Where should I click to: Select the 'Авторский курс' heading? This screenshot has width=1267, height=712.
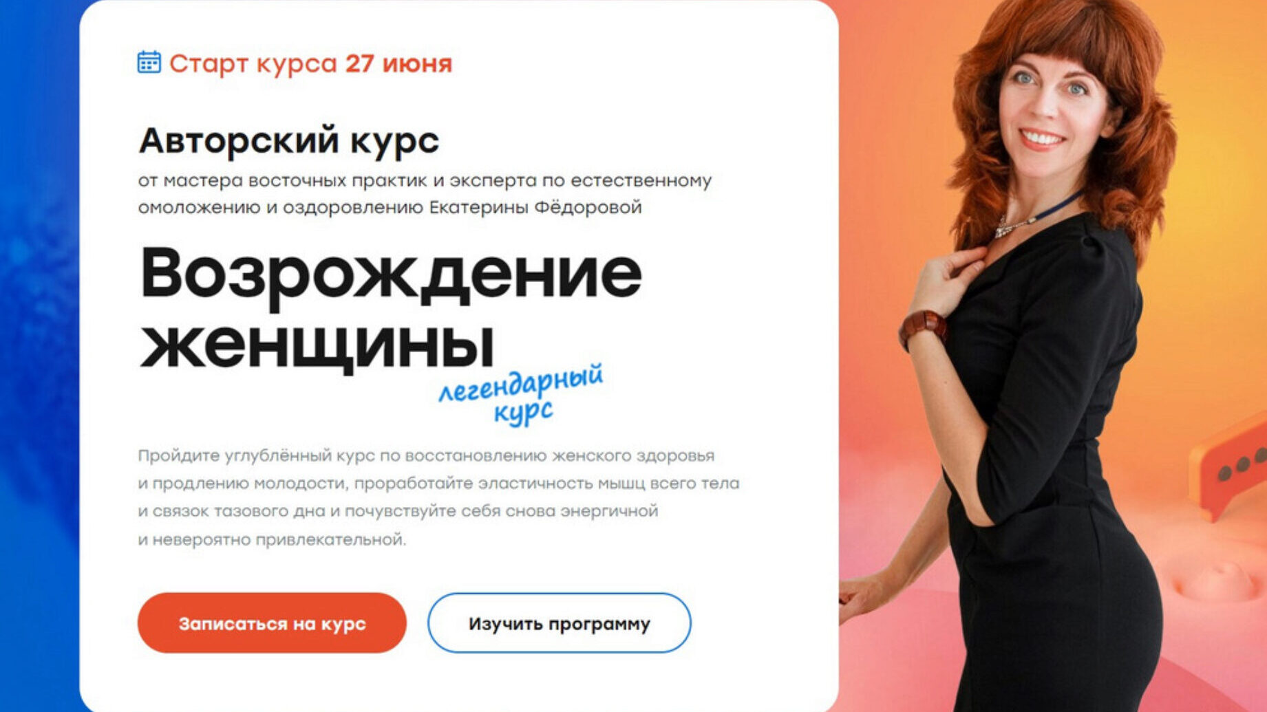click(289, 140)
